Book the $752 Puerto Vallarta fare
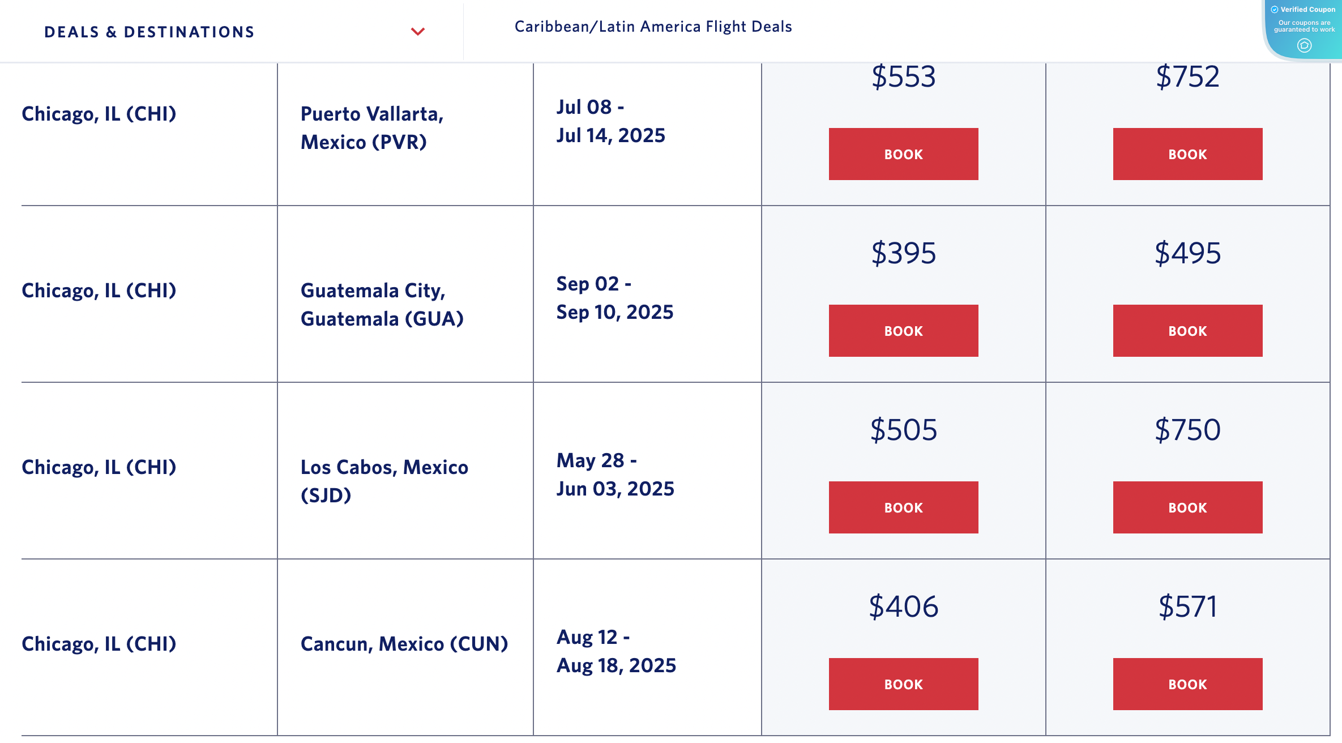Image resolution: width=1342 pixels, height=743 pixels. pos(1187,153)
